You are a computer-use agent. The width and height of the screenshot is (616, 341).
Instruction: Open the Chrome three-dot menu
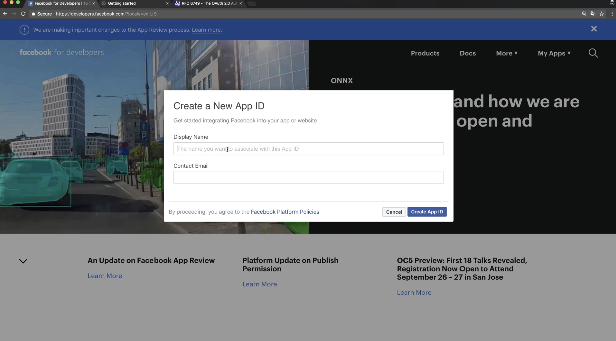(x=612, y=14)
